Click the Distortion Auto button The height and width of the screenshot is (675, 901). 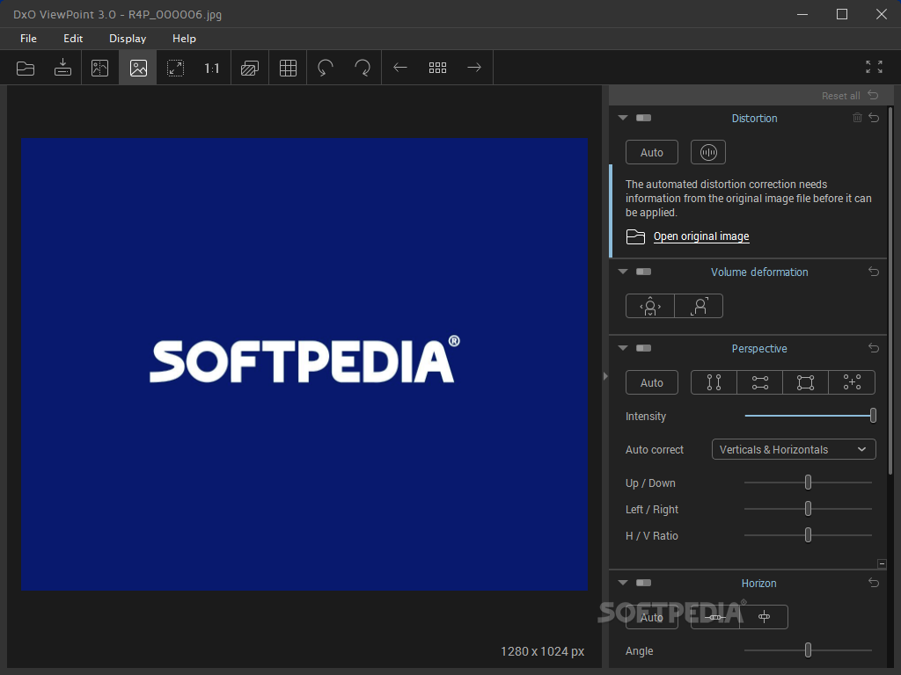pyautogui.click(x=652, y=152)
